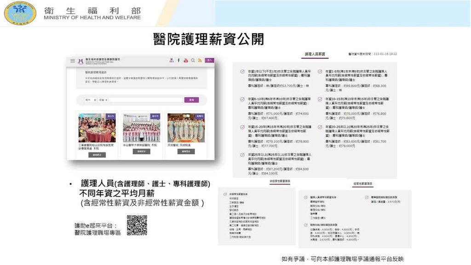Click the purple 登入 login button
Viewport: 471px width, 265px height.
point(210,60)
